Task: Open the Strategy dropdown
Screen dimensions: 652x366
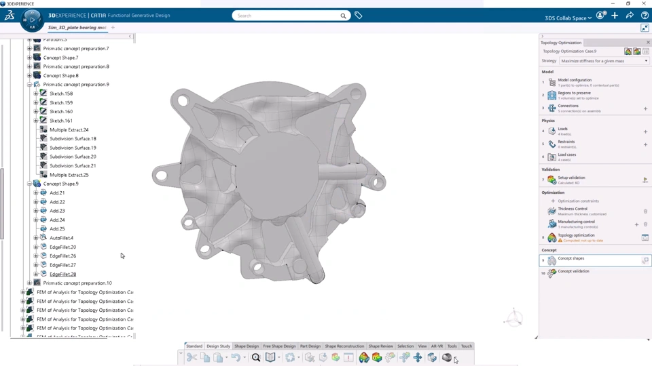Action: point(604,61)
